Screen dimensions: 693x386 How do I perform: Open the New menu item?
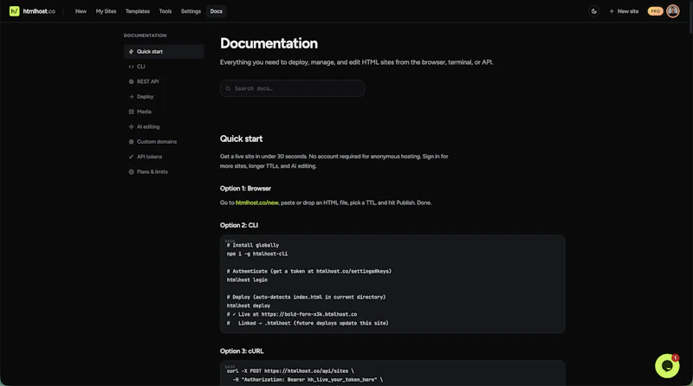(x=81, y=11)
